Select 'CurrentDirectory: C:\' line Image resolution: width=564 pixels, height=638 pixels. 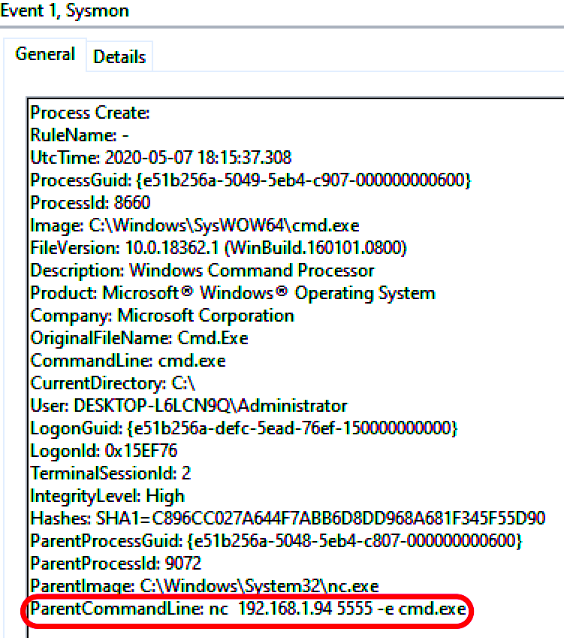click(x=113, y=383)
